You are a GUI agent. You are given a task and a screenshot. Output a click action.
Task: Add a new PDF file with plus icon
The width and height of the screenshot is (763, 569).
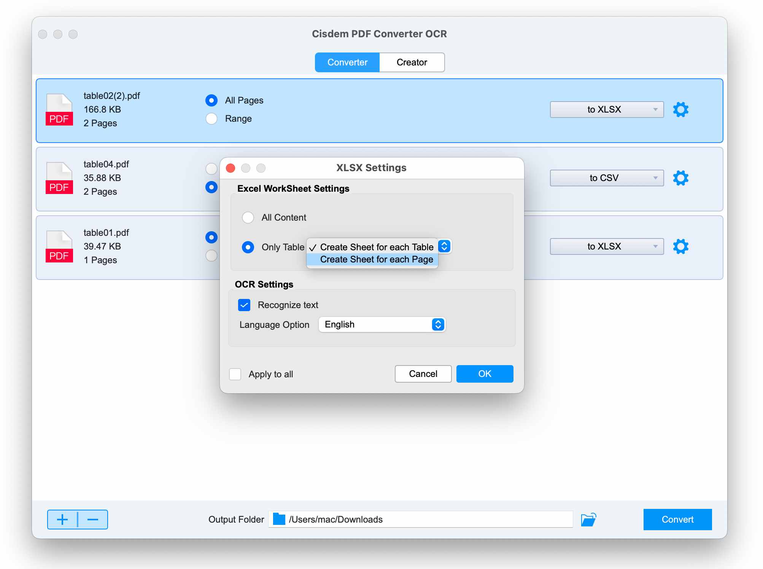[x=62, y=519]
